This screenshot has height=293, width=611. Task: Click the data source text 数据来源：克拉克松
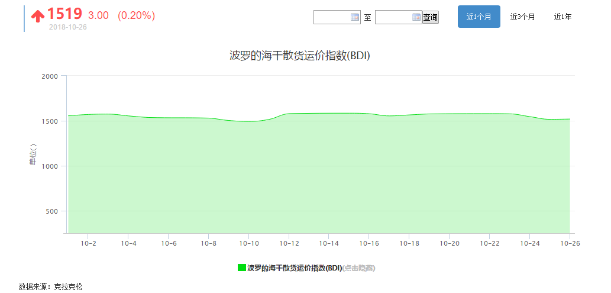51,286
